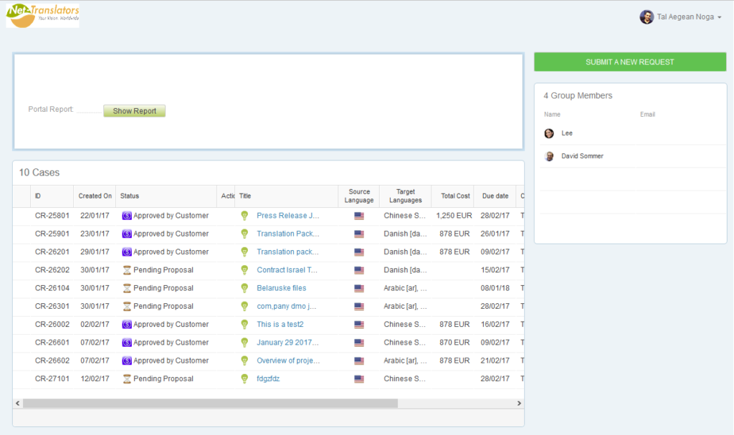Viewport: 734px width, 435px height.
Task: Select case ID CR-27101
Action: tap(52, 379)
